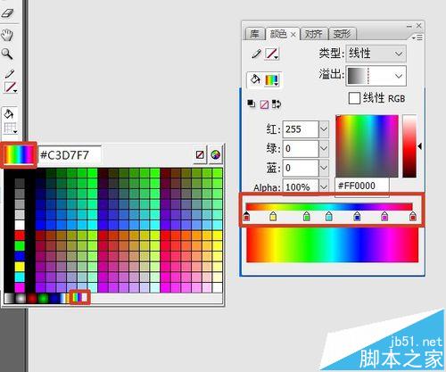Click the Alpha 100% field
Image resolution: width=446 pixels, height=372 pixels.
(x=301, y=186)
